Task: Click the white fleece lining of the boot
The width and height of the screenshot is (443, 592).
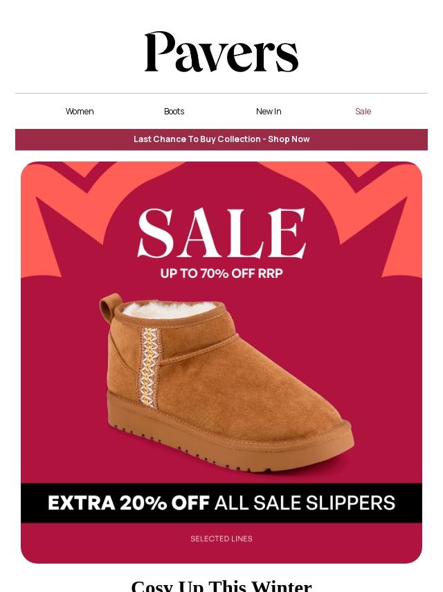Action: point(170,310)
